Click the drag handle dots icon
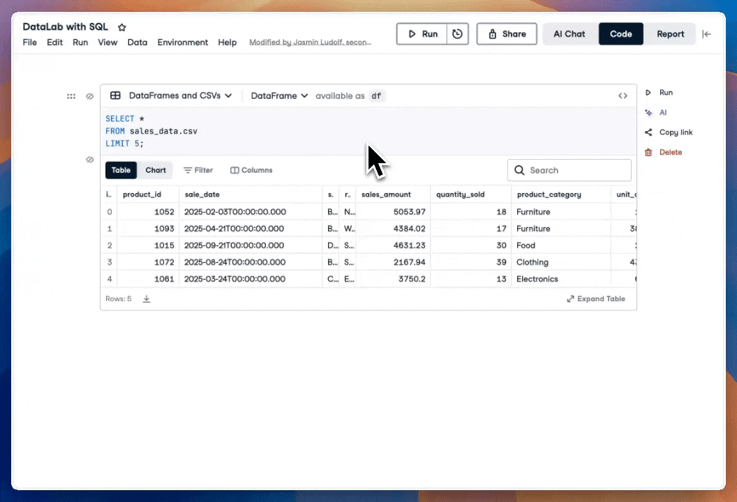The width and height of the screenshot is (737, 502). (71, 96)
